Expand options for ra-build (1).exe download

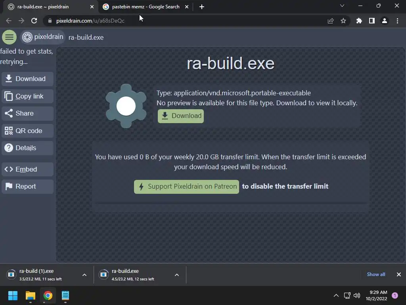point(84,275)
